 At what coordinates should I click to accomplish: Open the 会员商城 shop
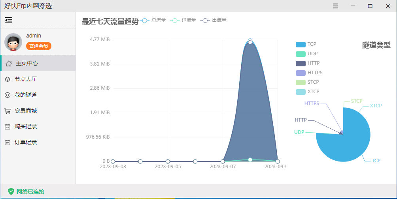(x=38, y=111)
